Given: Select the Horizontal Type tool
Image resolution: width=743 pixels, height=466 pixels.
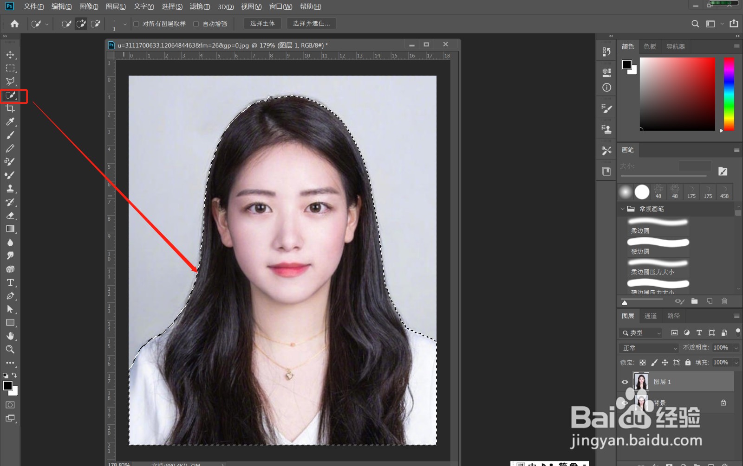Looking at the screenshot, I should [x=10, y=282].
